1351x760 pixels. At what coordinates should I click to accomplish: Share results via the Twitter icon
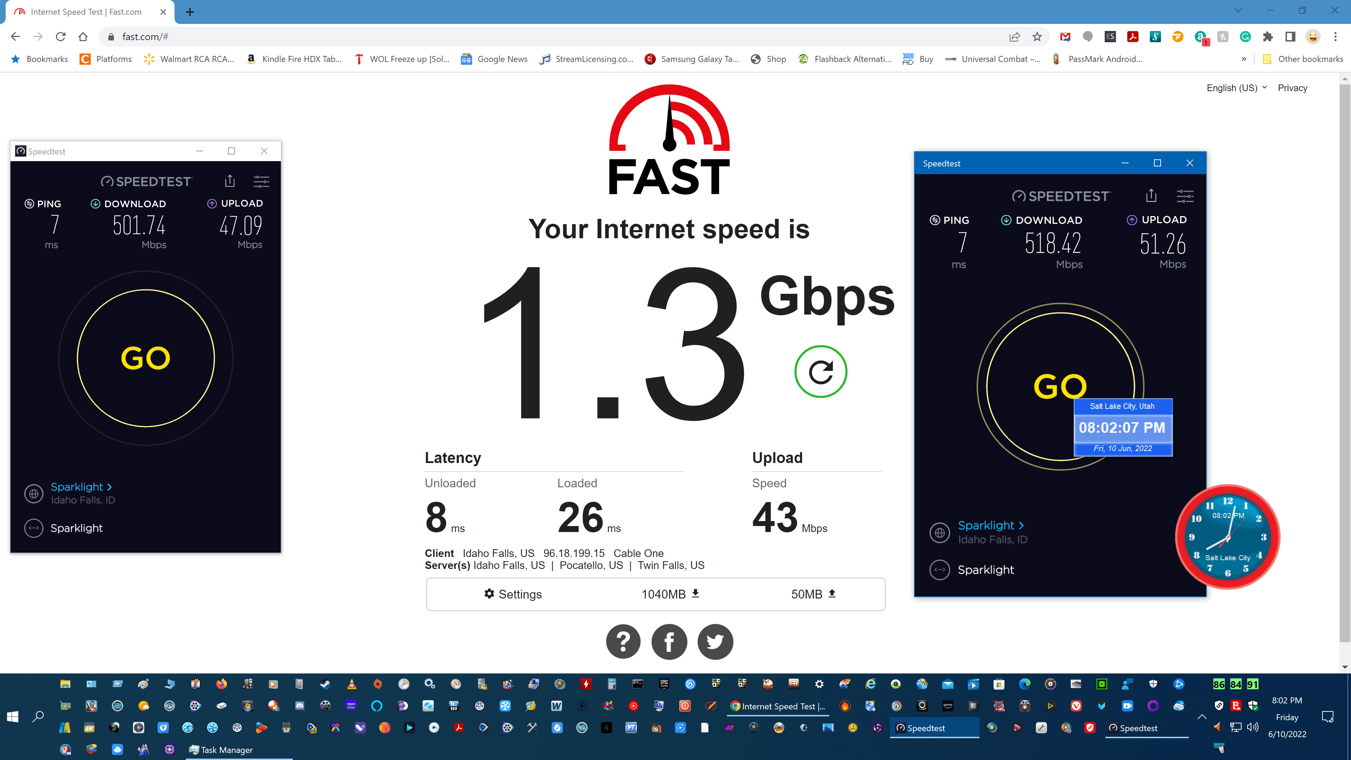(x=715, y=641)
